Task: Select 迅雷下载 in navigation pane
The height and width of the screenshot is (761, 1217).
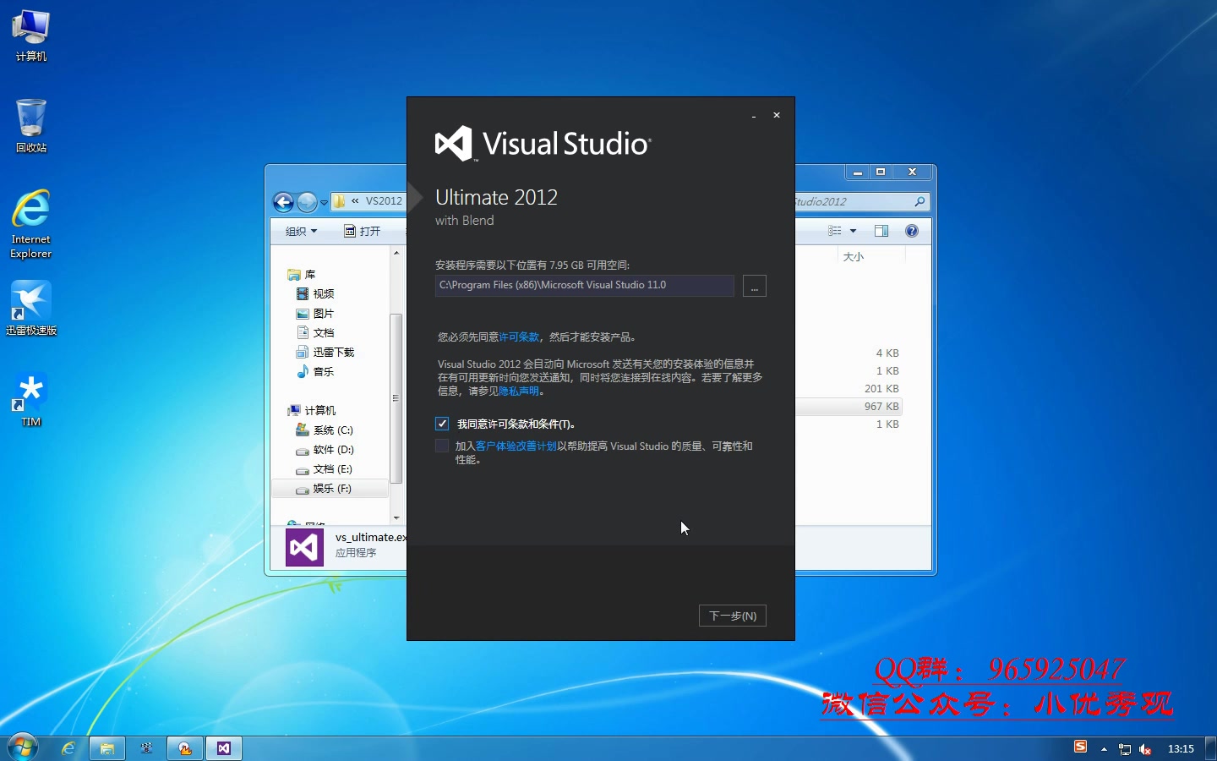Action: [x=325, y=353]
